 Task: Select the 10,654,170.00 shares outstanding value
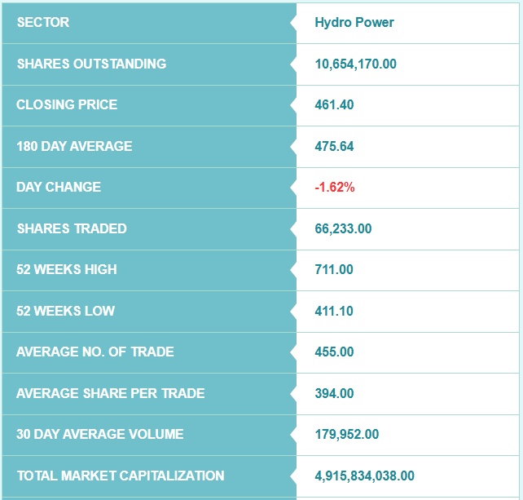356,64
